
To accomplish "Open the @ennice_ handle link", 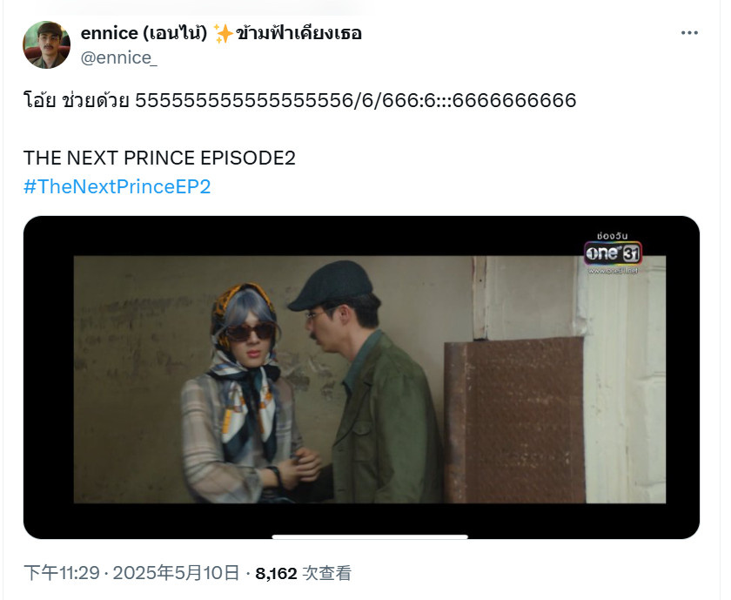I will click(x=119, y=57).
